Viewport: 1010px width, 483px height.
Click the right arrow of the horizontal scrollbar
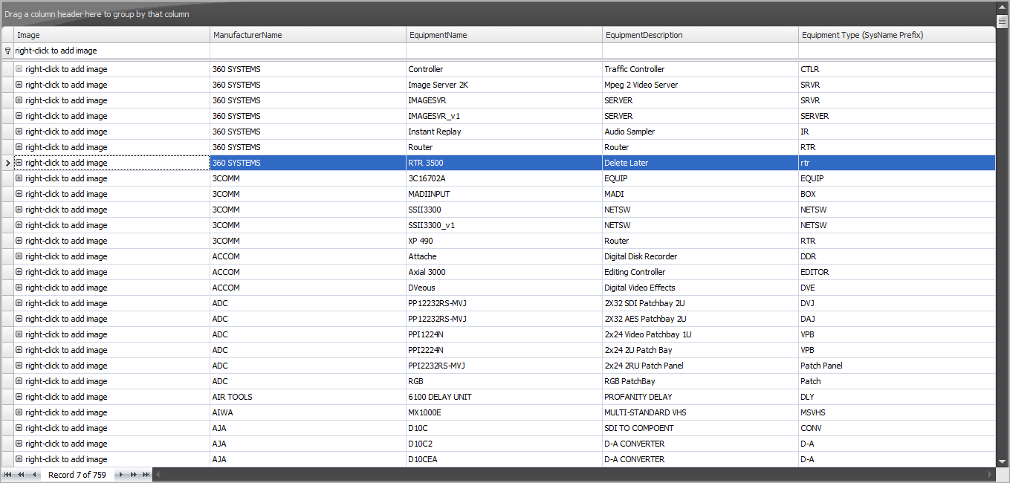(x=990, y=475)
